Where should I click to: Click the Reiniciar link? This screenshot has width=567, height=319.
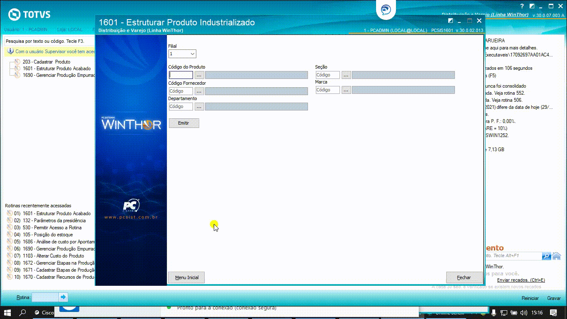tap(530, 298)
